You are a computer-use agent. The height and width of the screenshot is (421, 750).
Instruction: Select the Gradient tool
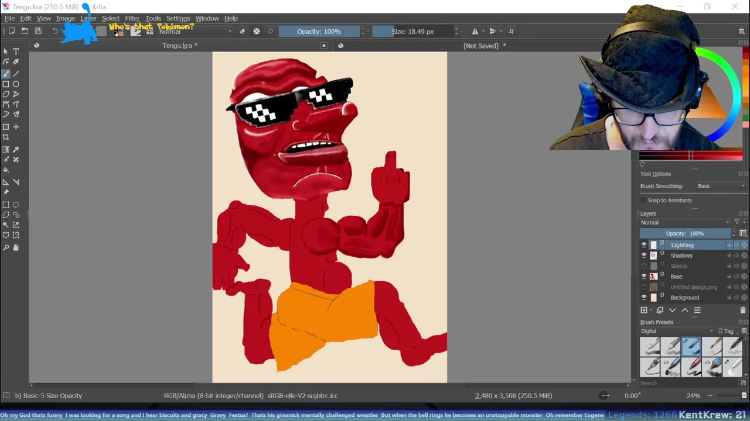click(x=6, y=150)
